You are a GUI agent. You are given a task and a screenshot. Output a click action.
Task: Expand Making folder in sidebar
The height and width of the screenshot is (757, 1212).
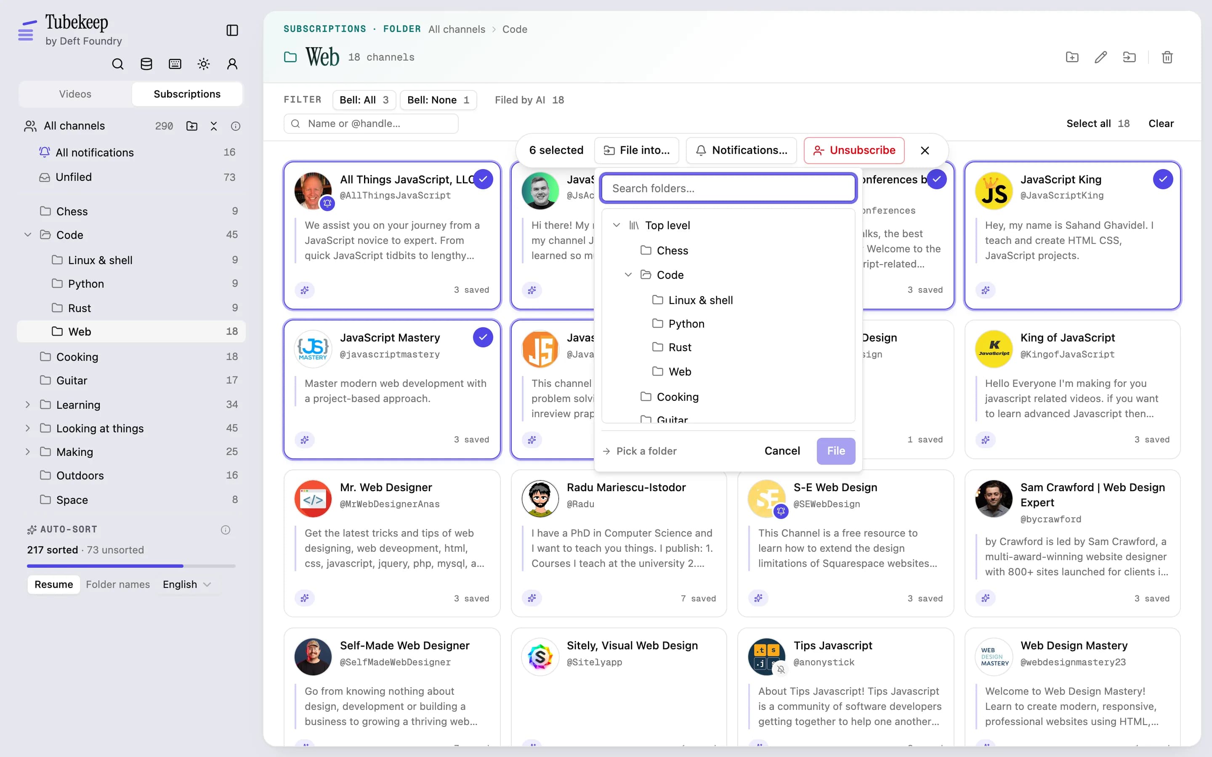(x=28, y=452)
